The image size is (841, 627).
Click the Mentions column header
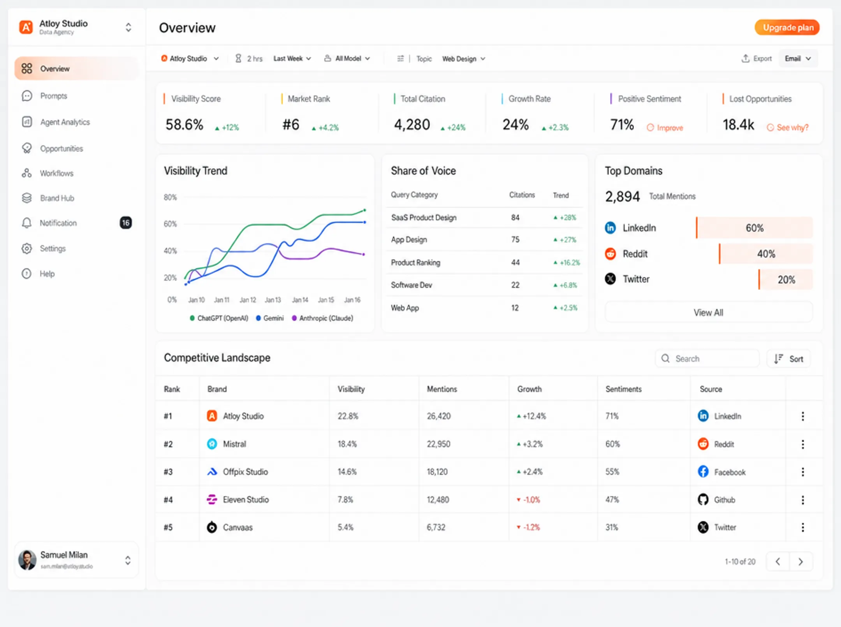(442, 389)
